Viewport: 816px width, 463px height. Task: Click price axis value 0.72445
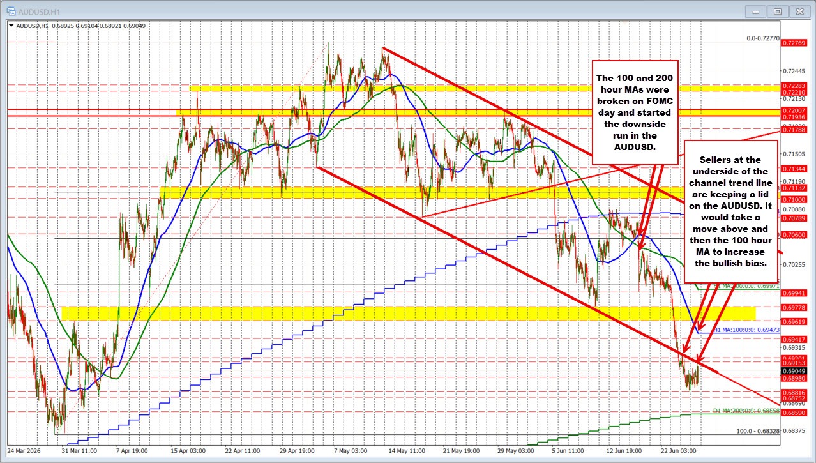[x=793, y=71]
